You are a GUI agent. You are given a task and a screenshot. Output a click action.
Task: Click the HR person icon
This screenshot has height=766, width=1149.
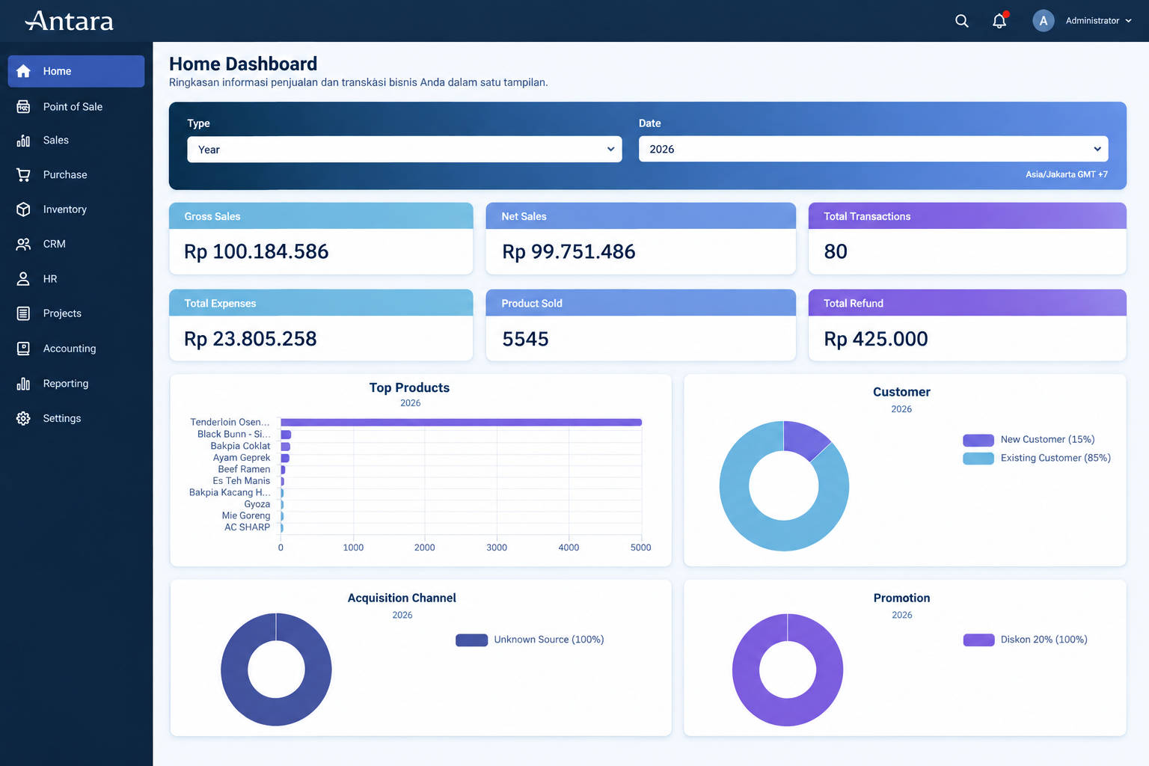coord(23,279)
